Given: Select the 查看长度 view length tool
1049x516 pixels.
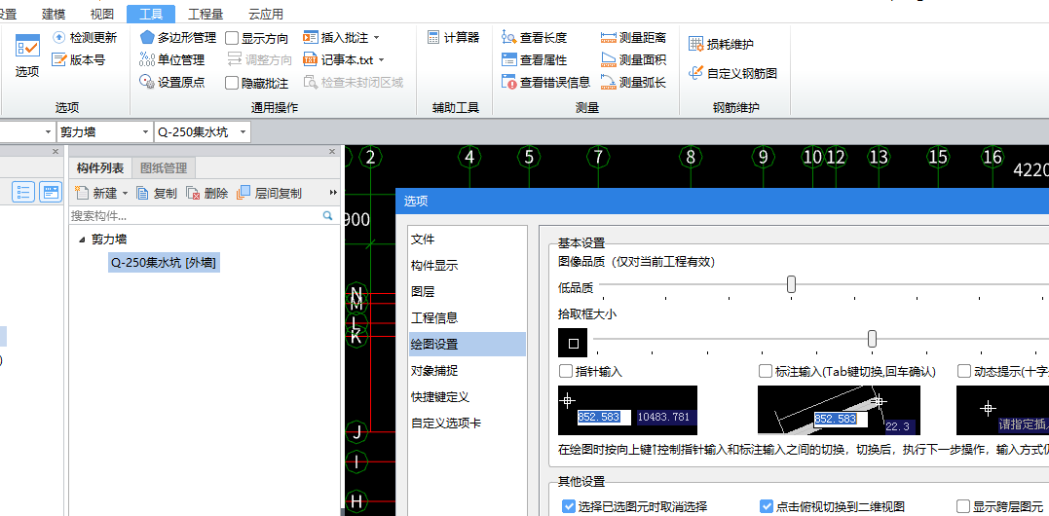Looking at the screenshot, I should [x=534, y=37].
